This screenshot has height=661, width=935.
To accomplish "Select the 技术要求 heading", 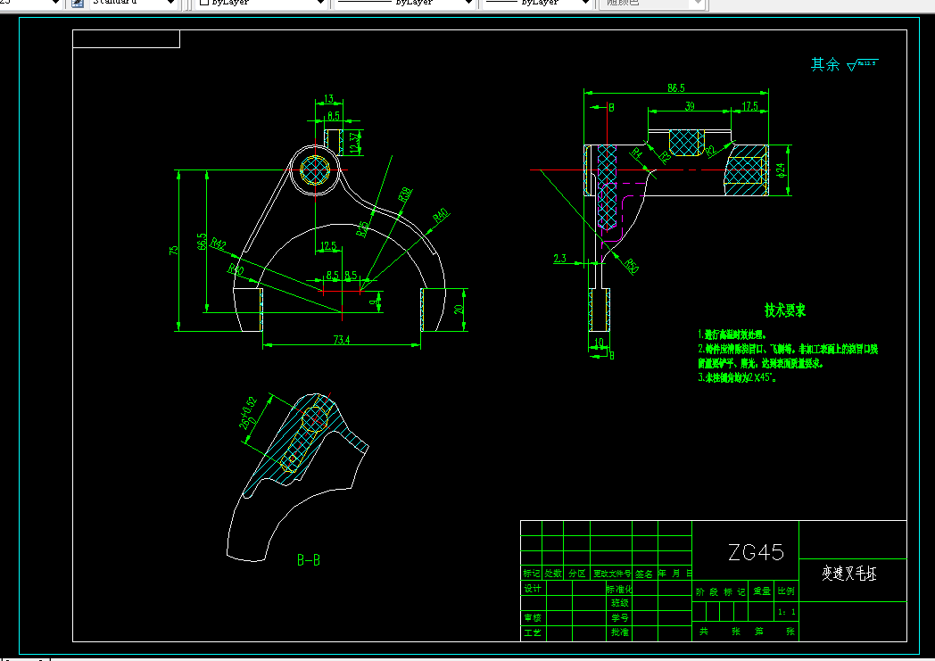I will [785, 310].
